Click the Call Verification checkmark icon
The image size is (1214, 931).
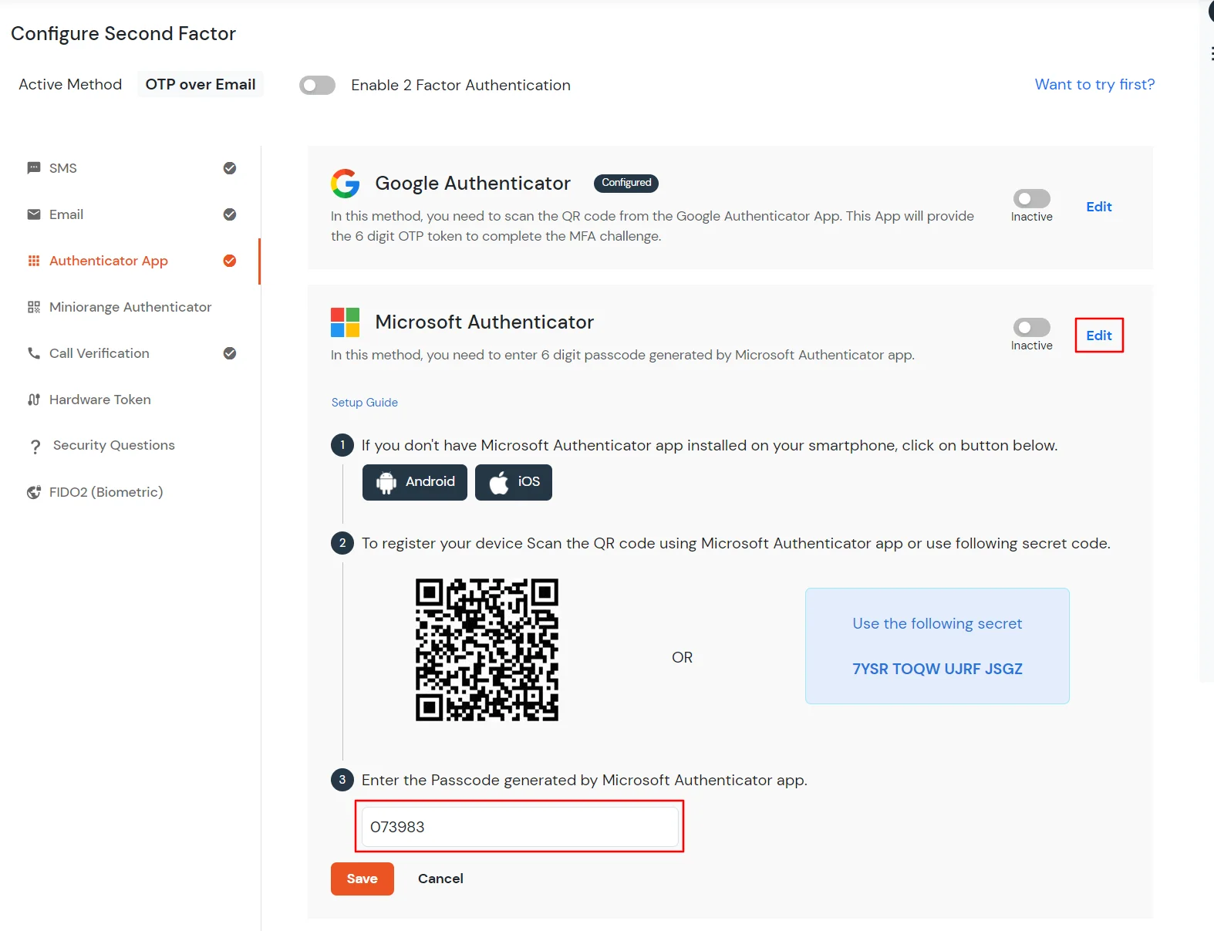click(x=230, y=353)
